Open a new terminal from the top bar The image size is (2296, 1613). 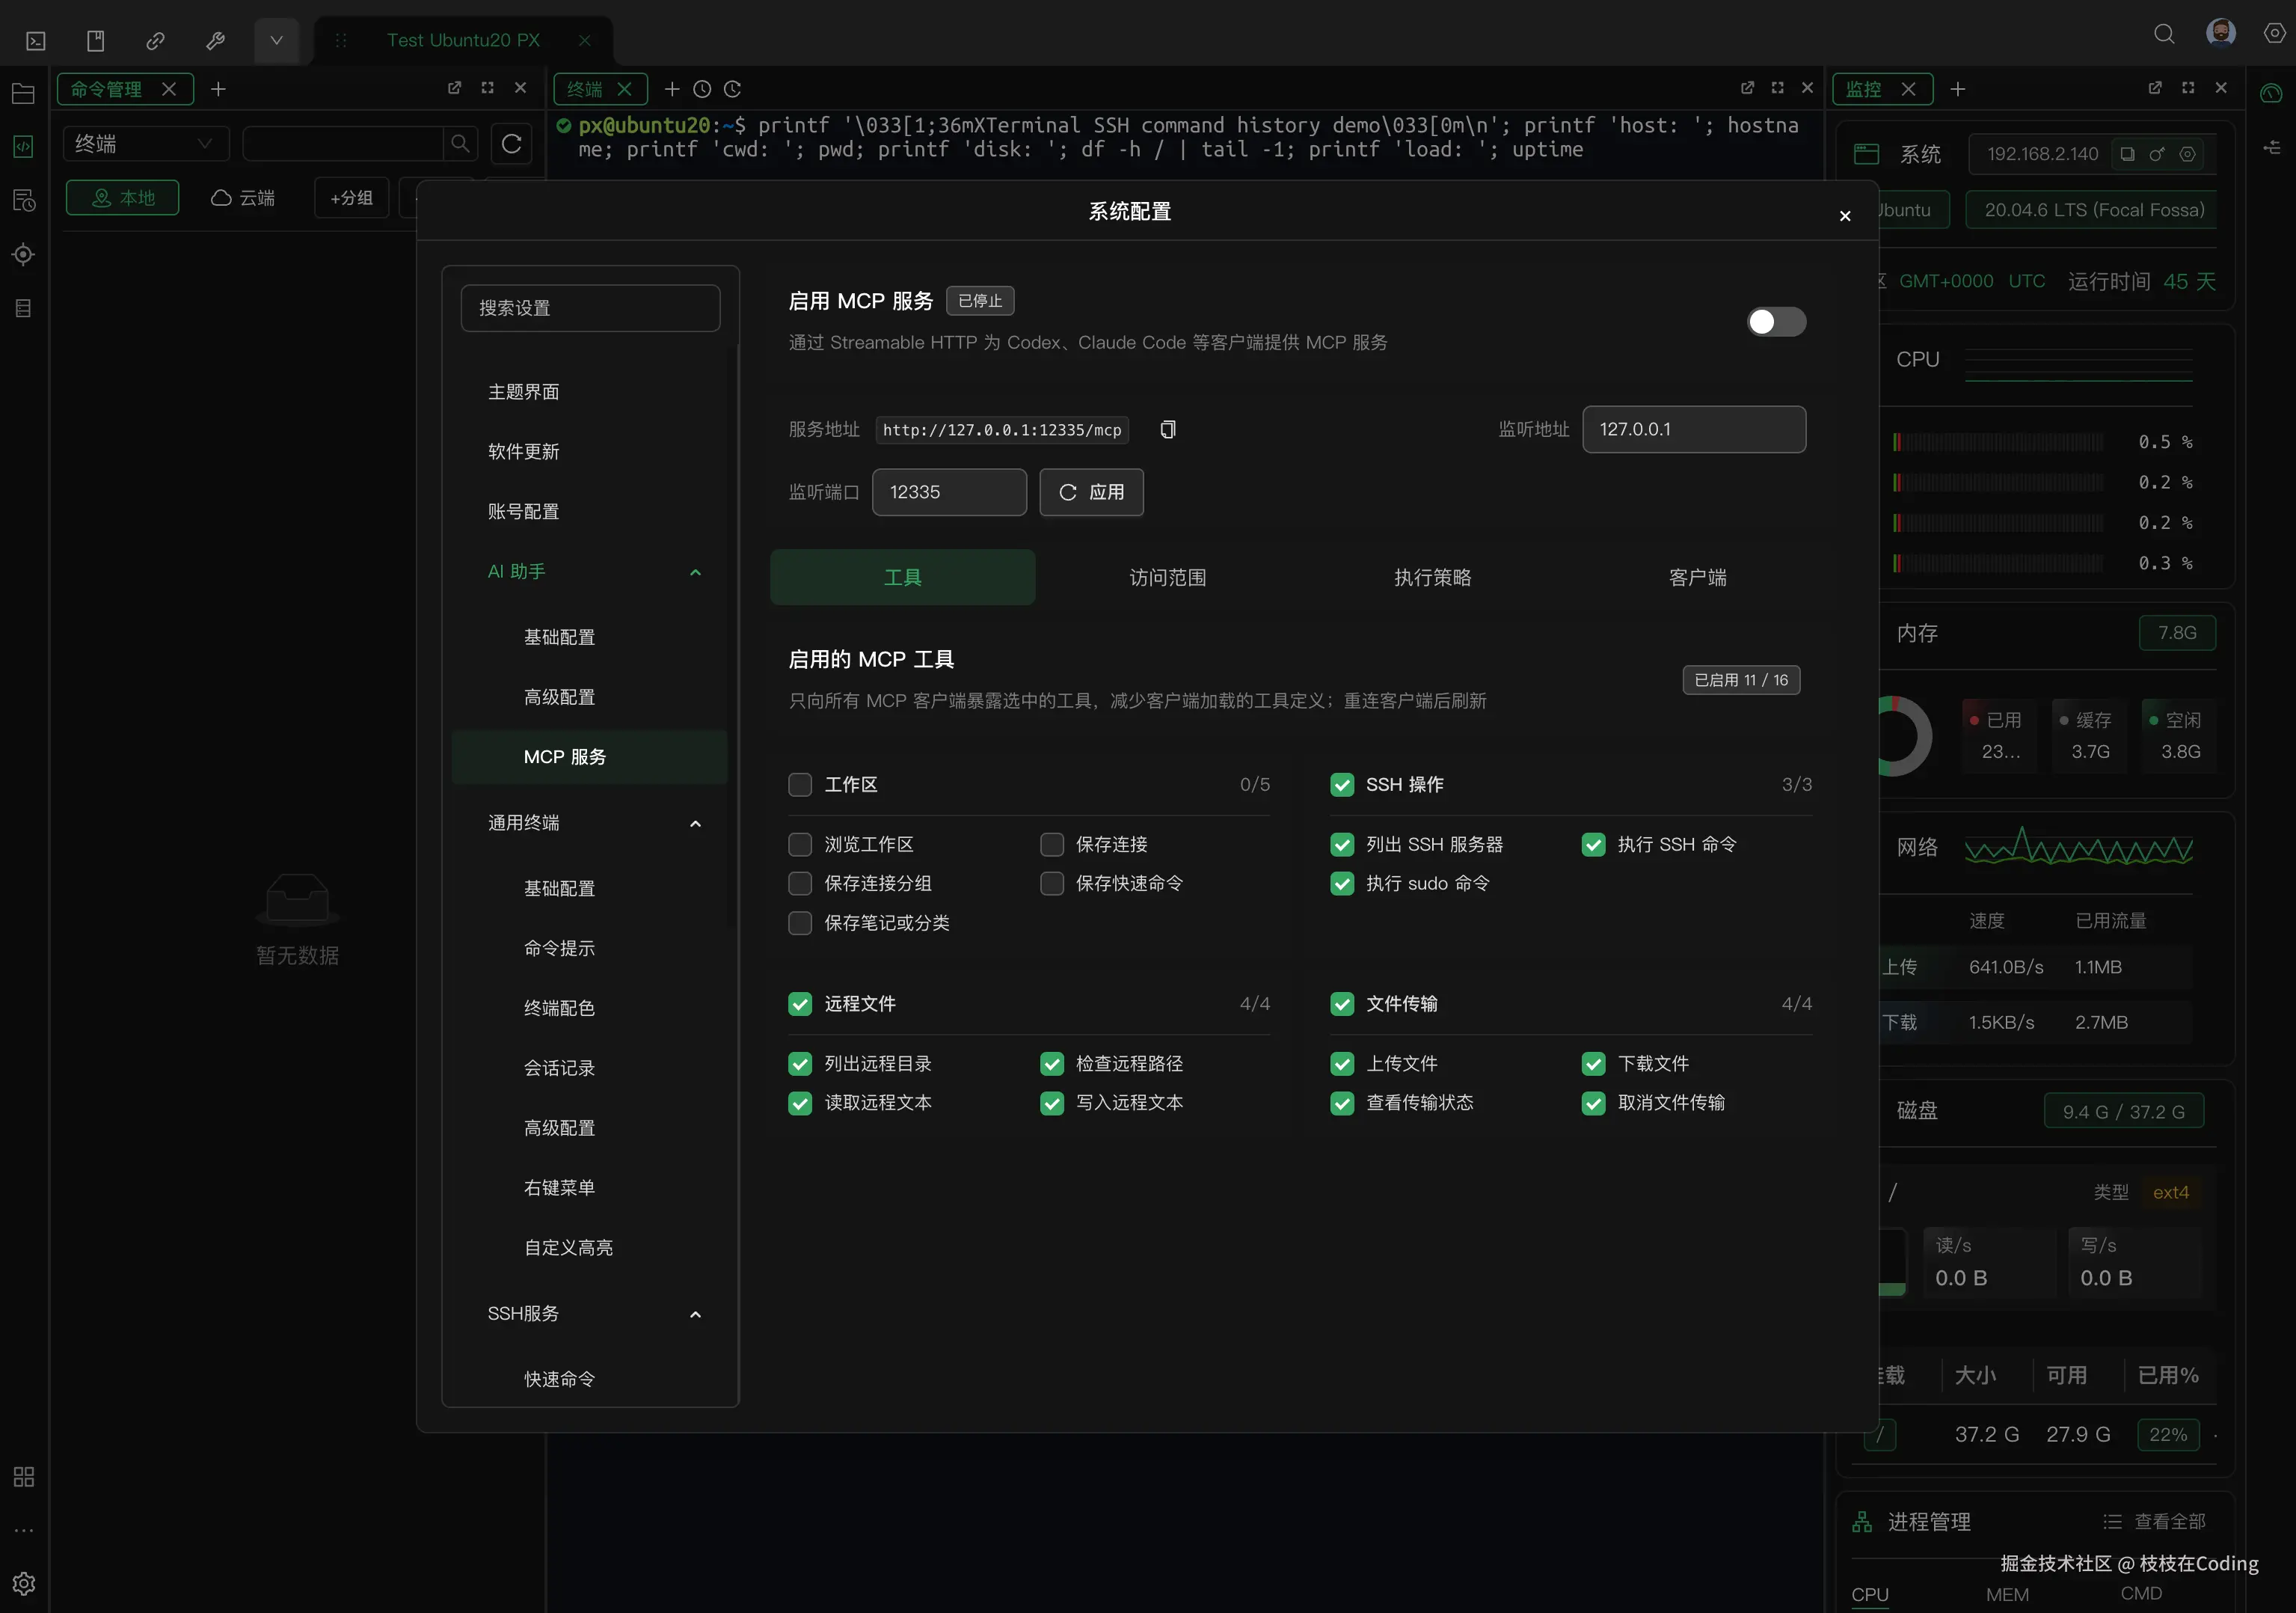pyautogui.click(x=36, y=41)
